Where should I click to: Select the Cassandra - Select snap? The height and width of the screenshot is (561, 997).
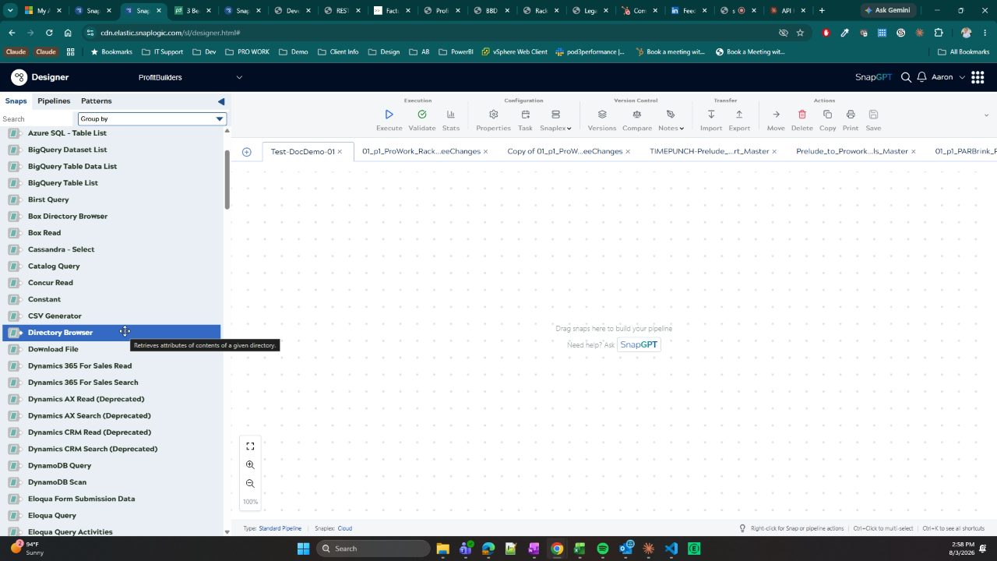point(61,249)
